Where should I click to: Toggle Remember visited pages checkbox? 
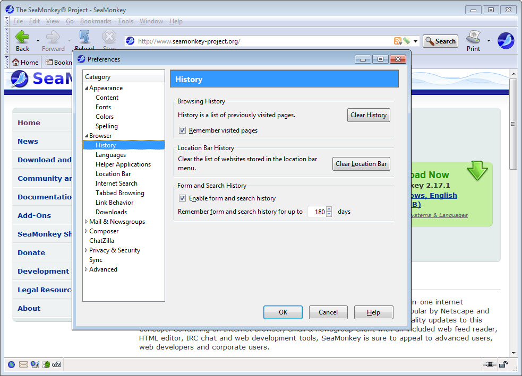coord(182,130)
